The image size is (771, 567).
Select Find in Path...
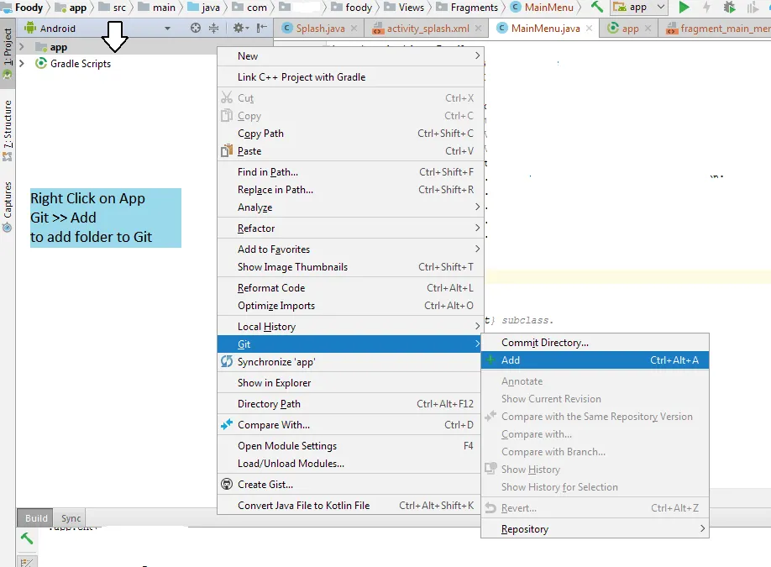pos(350,172)
